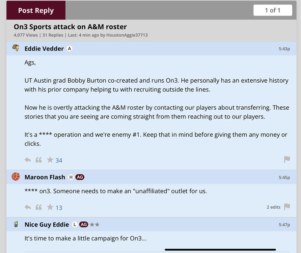Image resolution: width=301 pixels, height=253 pixels.
Task: Click Nice Guy Eddie's phone avatar
Action: [x=16, y=224]
